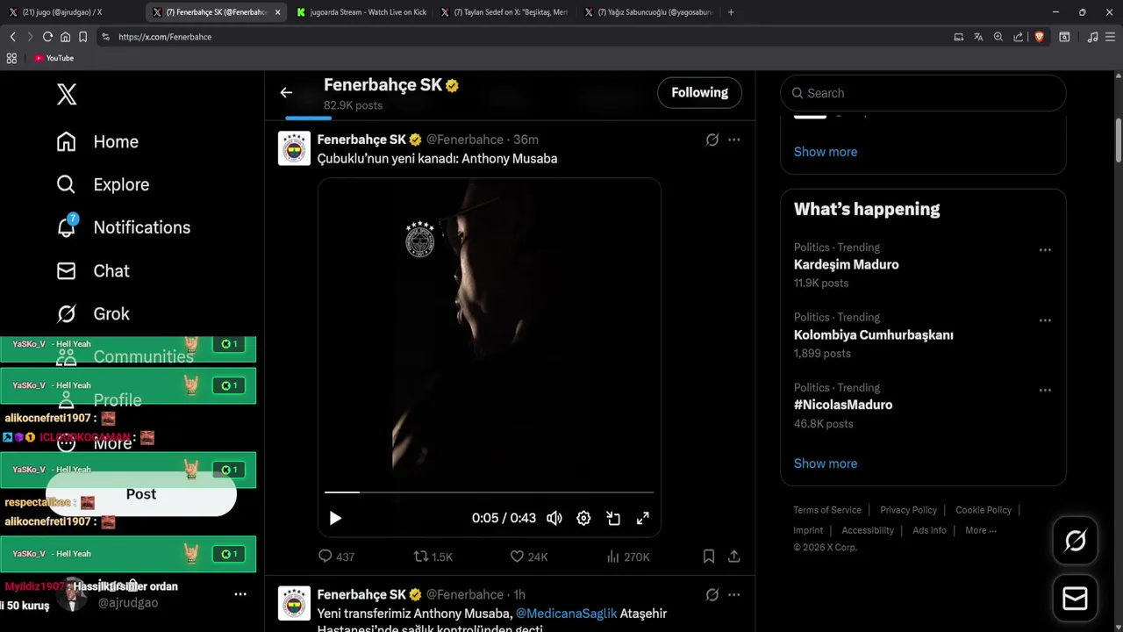Open the Explore search page

(x=103, y=184)
